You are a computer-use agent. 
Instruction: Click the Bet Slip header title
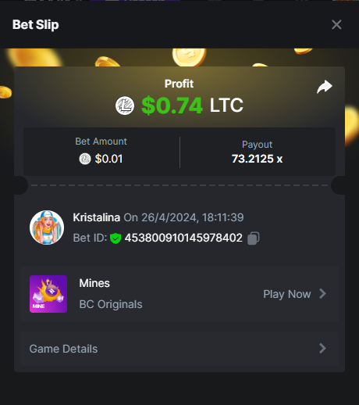(x=36, y=25)
